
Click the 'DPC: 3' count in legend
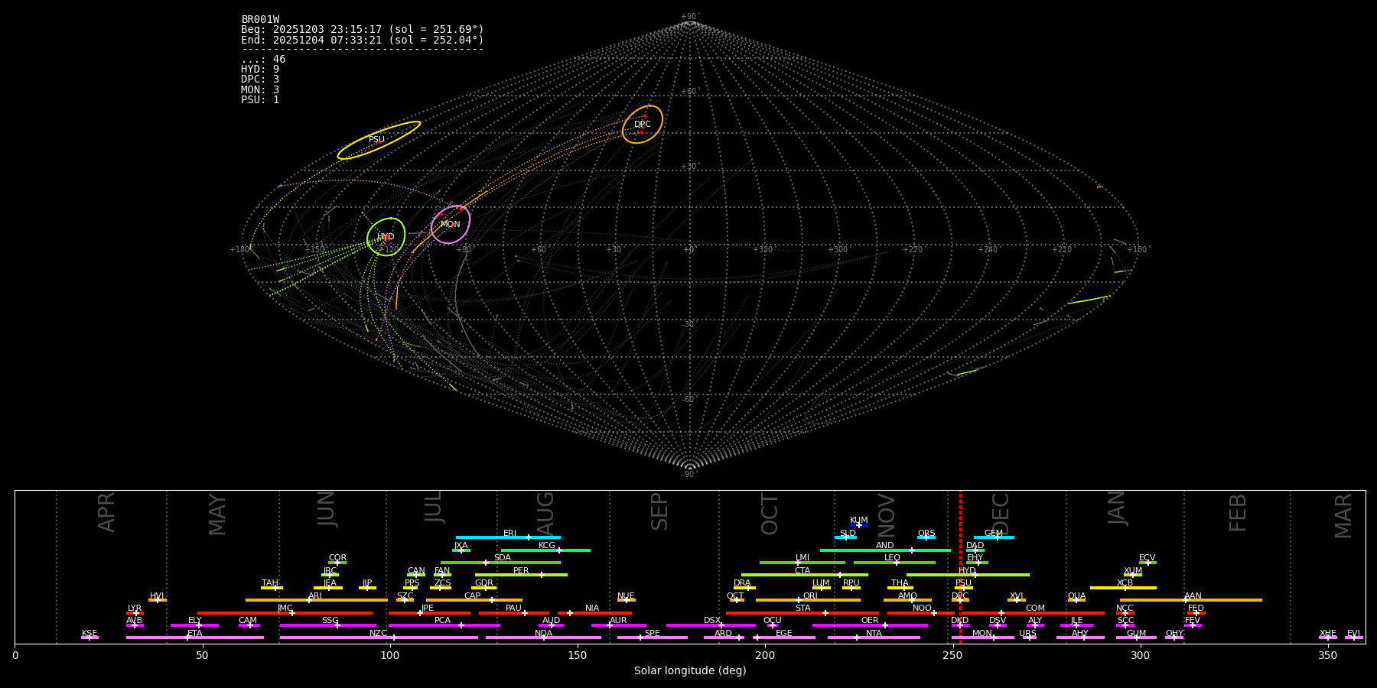260,80
